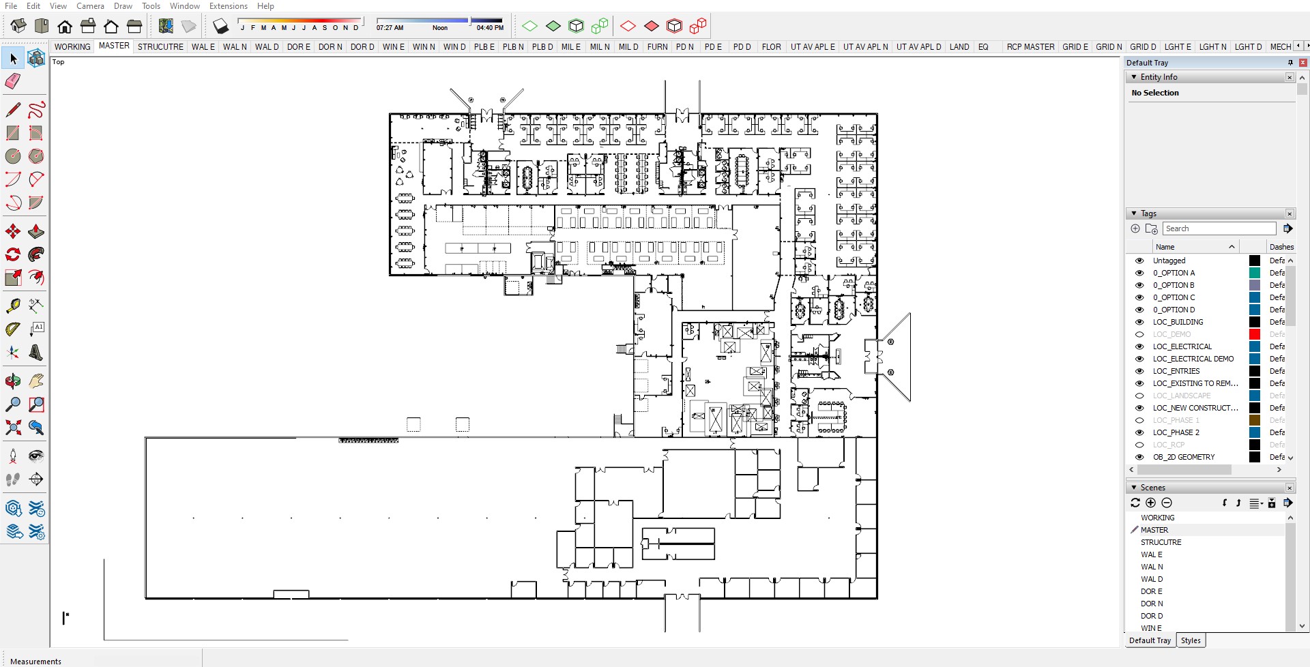Collapse the Entity Info panel
This screenshot has height=667, width=1310.
(1134, 77)
